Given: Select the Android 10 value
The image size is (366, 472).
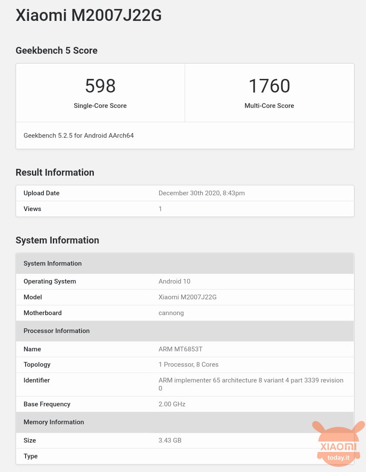Looking at the screenshot, I should (174, 281).
